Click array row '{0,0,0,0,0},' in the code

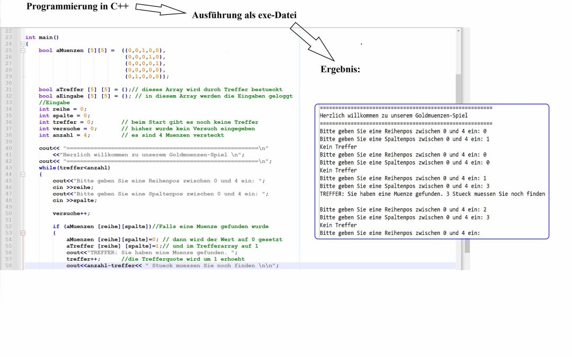pyautogui.click(x=145, y=70)
